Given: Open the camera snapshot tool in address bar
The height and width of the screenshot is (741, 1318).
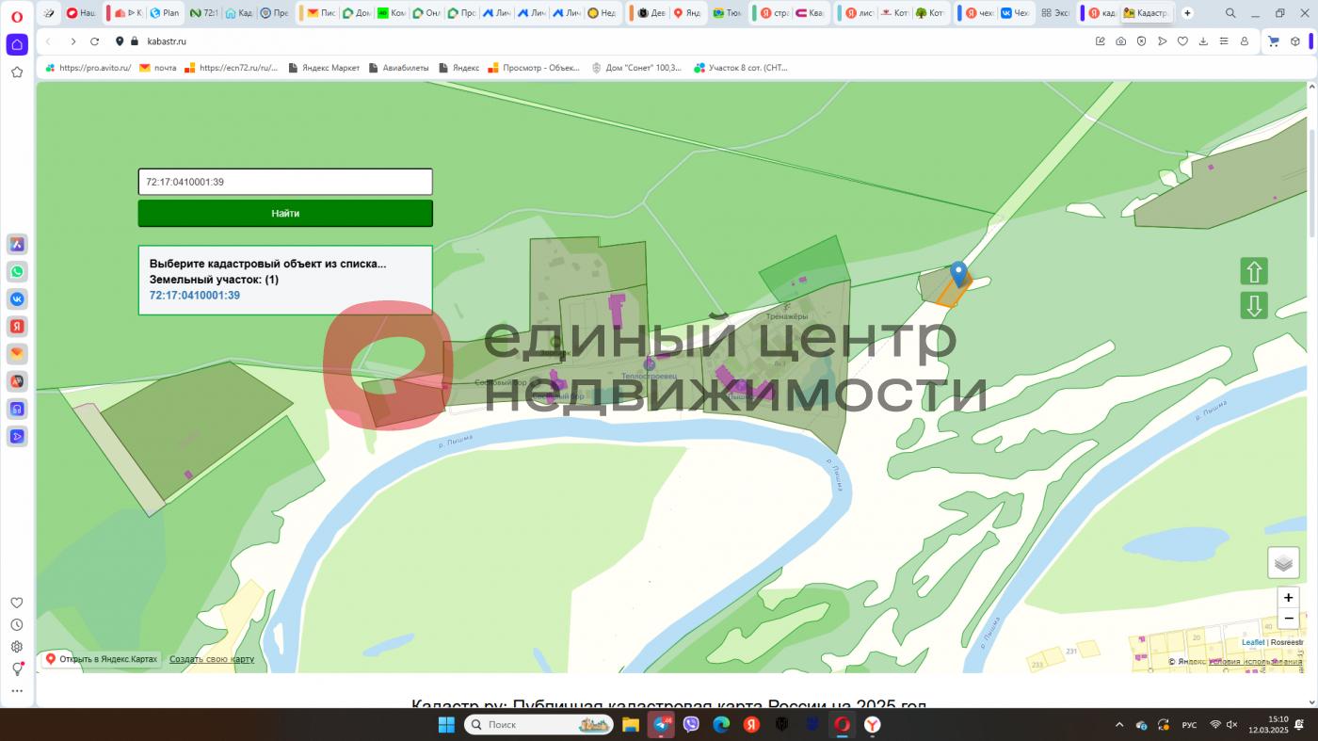Looking at the screenshot, I should point(1120,41).
